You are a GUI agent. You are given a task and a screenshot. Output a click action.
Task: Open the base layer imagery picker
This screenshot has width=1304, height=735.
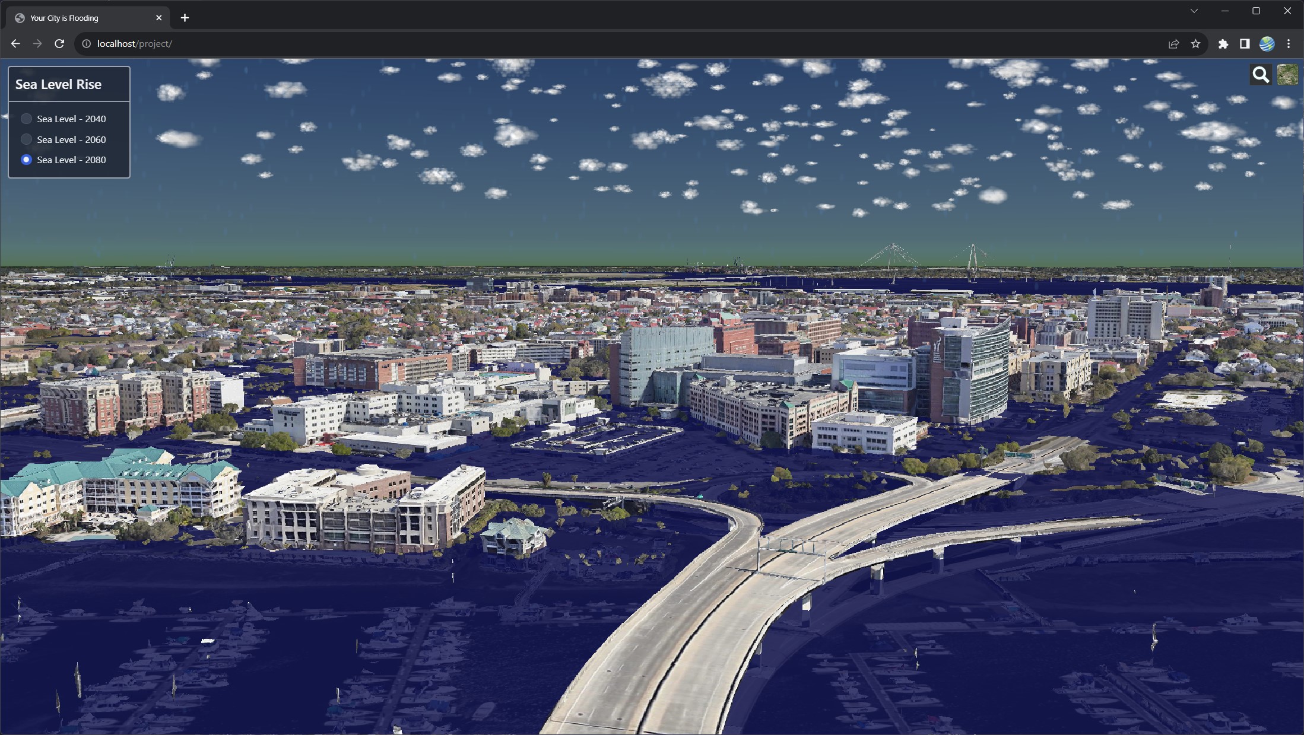[x=1287, y=75]
